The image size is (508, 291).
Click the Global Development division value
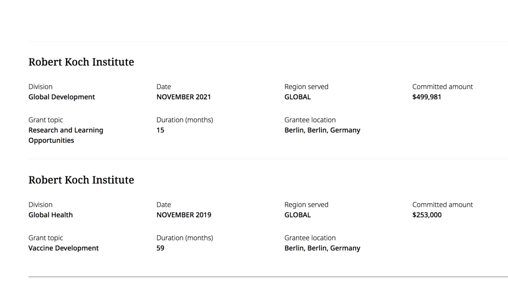(x=62, y=97)
